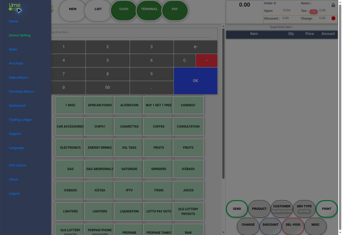
Task: Click the lock icon near Items
Action: [333, 5]
